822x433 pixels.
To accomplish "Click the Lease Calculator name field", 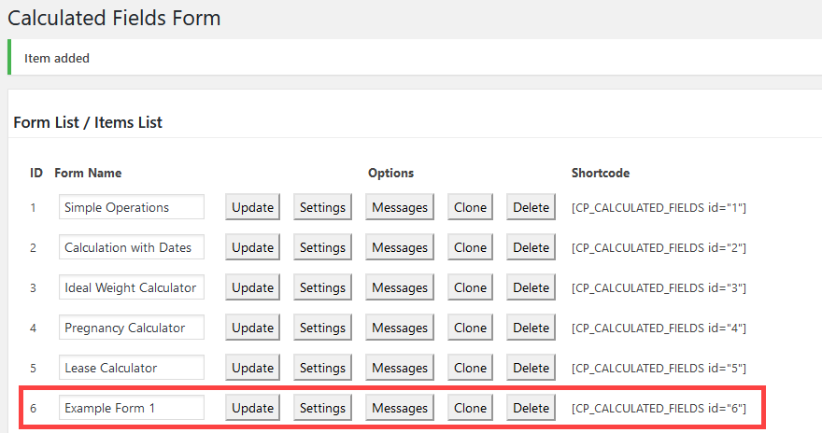I will coord(131,368).
